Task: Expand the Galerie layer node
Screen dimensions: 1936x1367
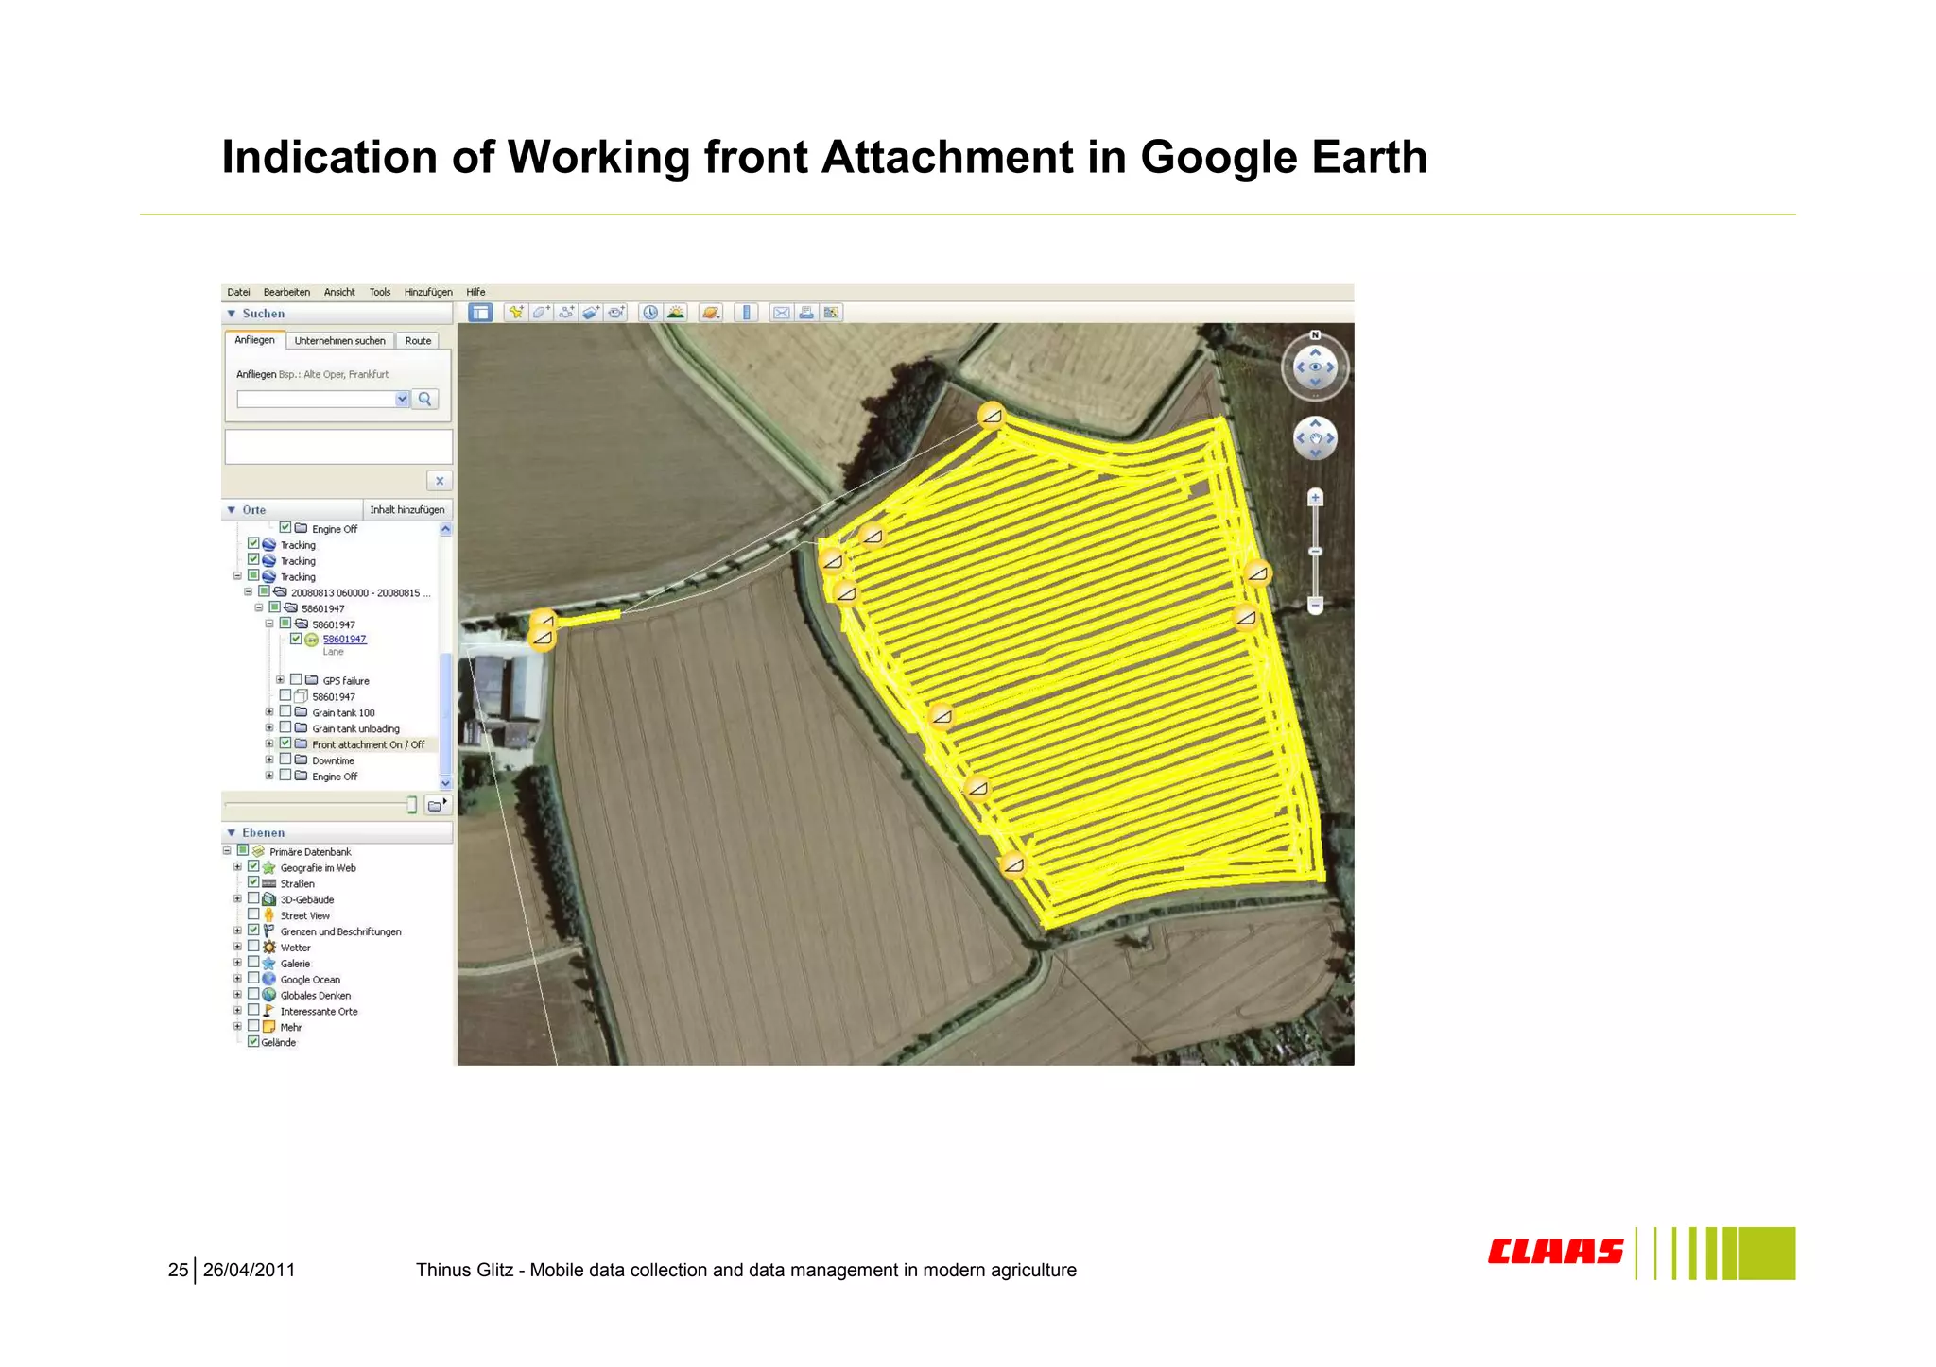Action: [237, 963]
